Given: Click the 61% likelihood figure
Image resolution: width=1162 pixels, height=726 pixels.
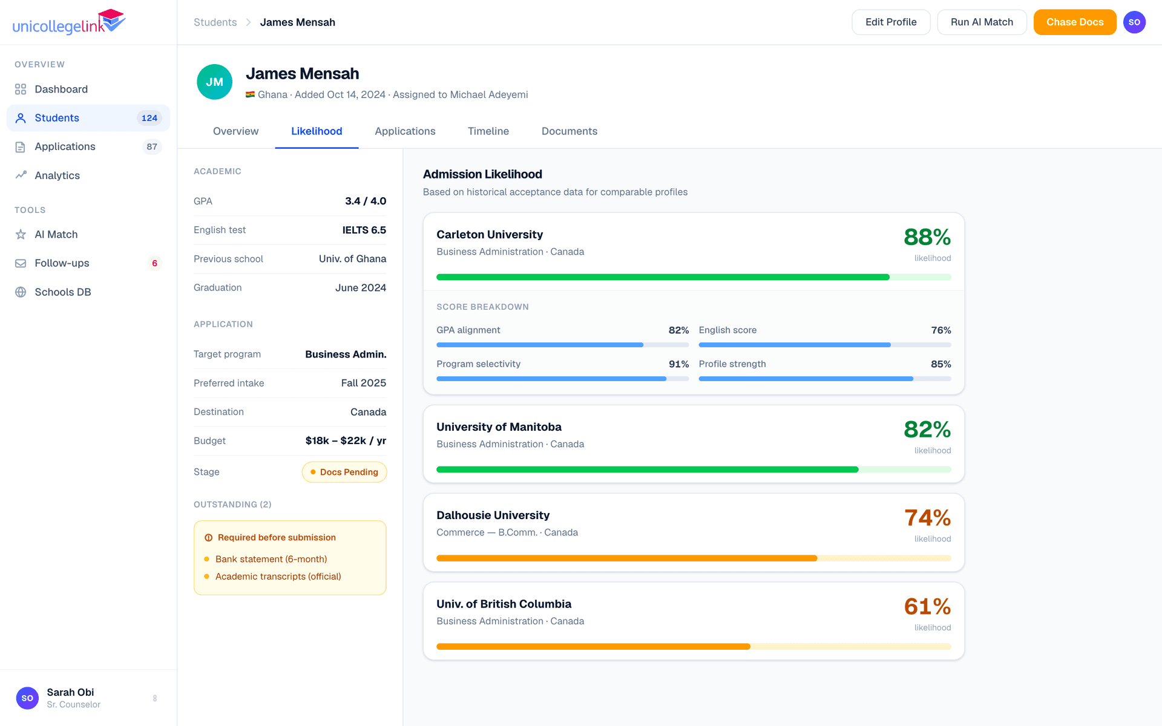Looking at the screenshot, I should pos(928,607).
